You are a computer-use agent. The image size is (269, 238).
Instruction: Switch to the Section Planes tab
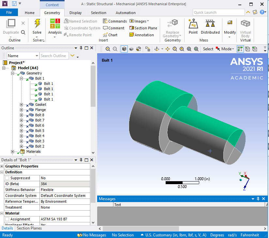click(x=29, y=228)
